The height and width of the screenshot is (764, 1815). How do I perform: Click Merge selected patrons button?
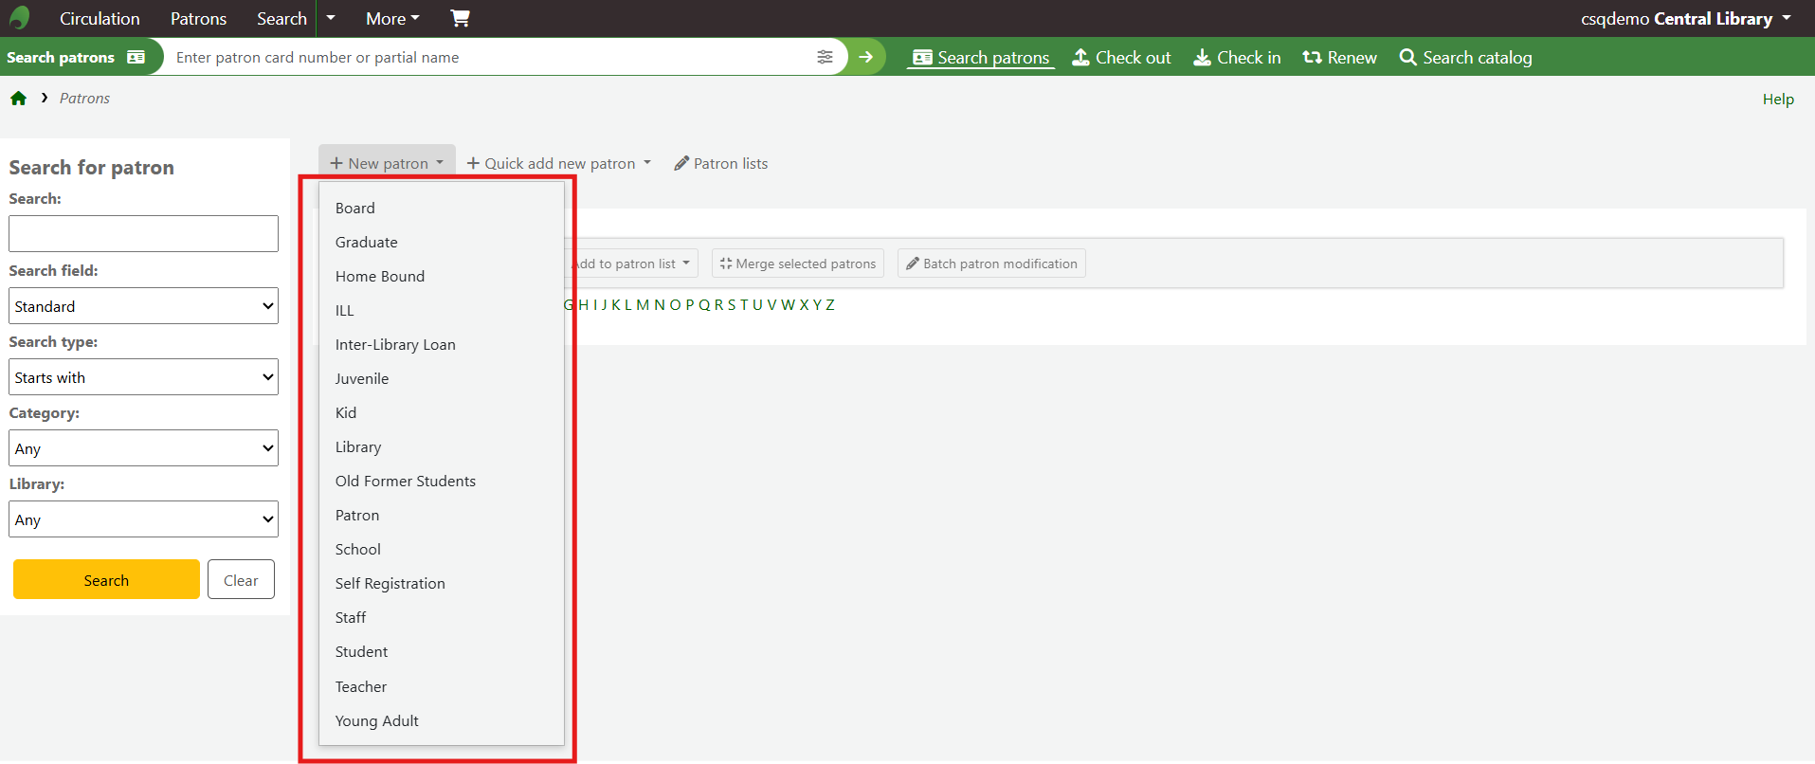798,264
